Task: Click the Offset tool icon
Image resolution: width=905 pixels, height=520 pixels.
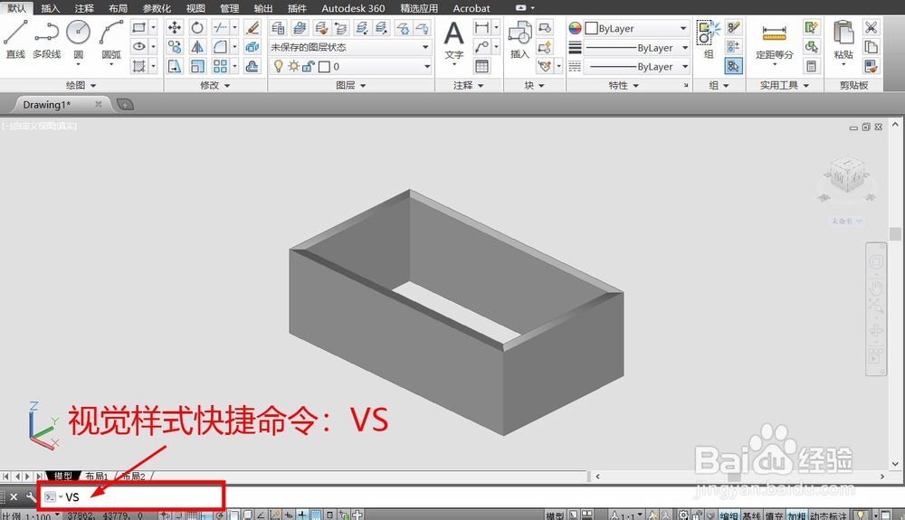Action: (252, 66)
